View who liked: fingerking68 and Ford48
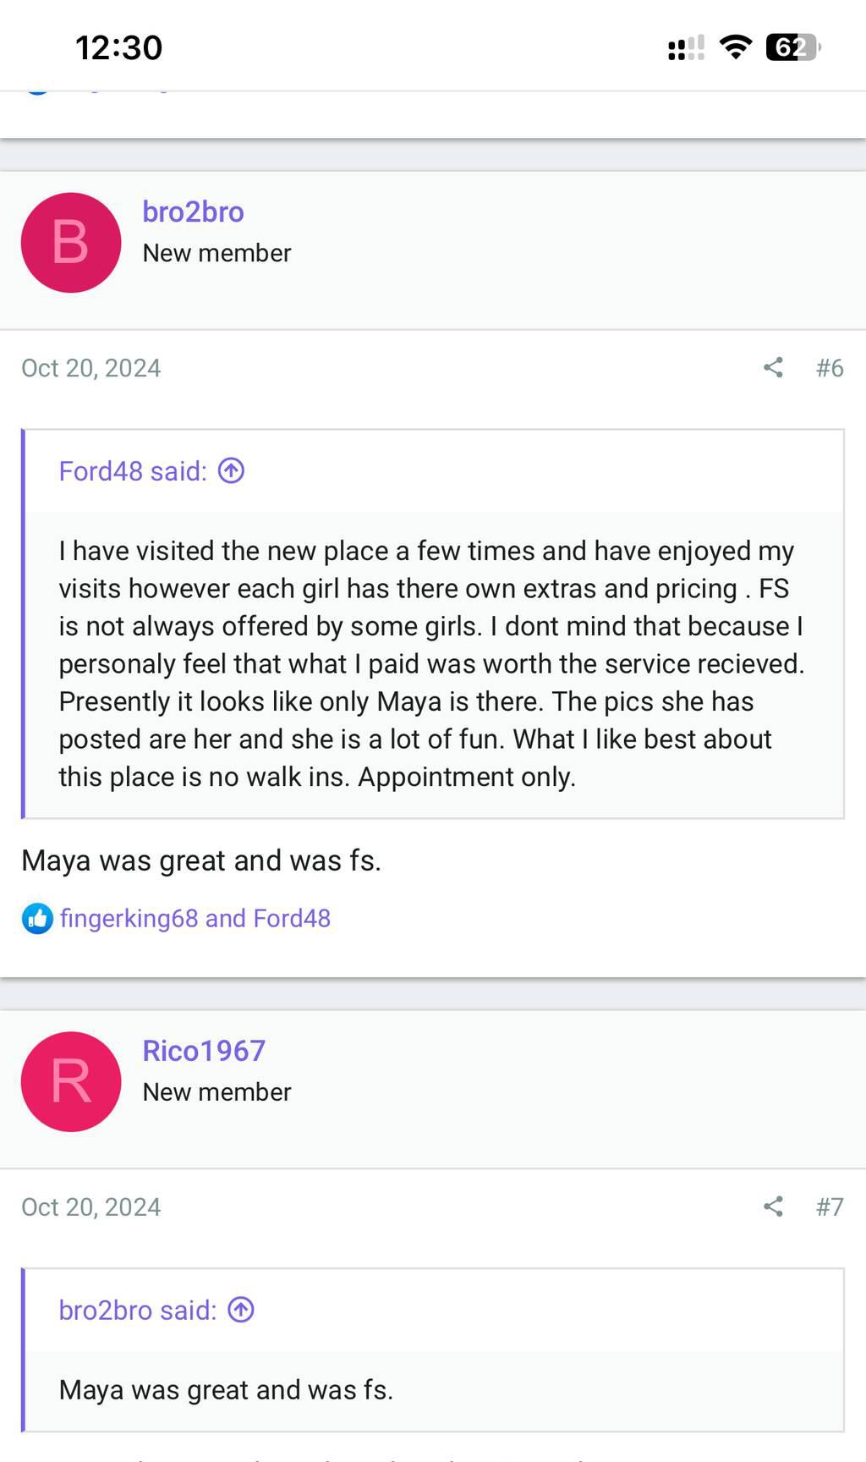This screenshot has width=866, height=1462. click(x=195, y=919)
